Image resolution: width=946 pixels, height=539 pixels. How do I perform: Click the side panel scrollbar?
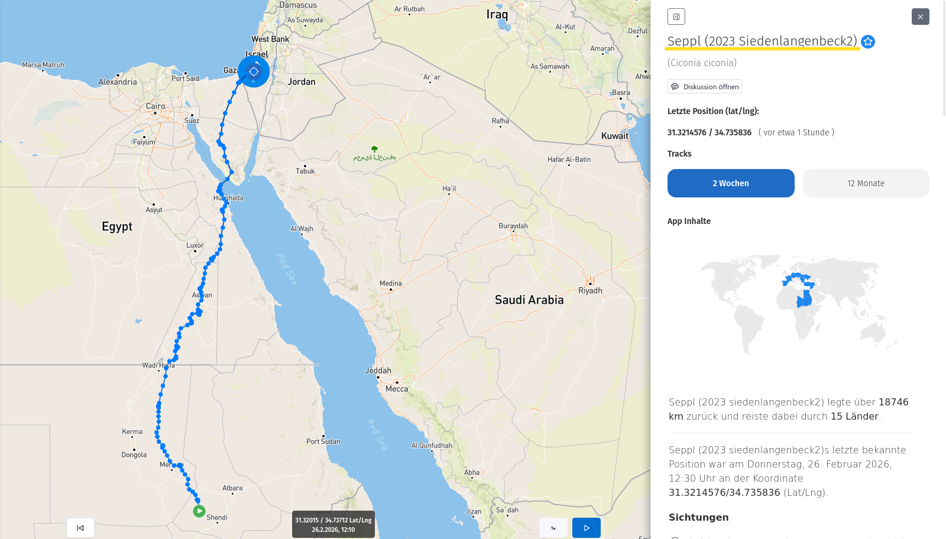[944, 59]
